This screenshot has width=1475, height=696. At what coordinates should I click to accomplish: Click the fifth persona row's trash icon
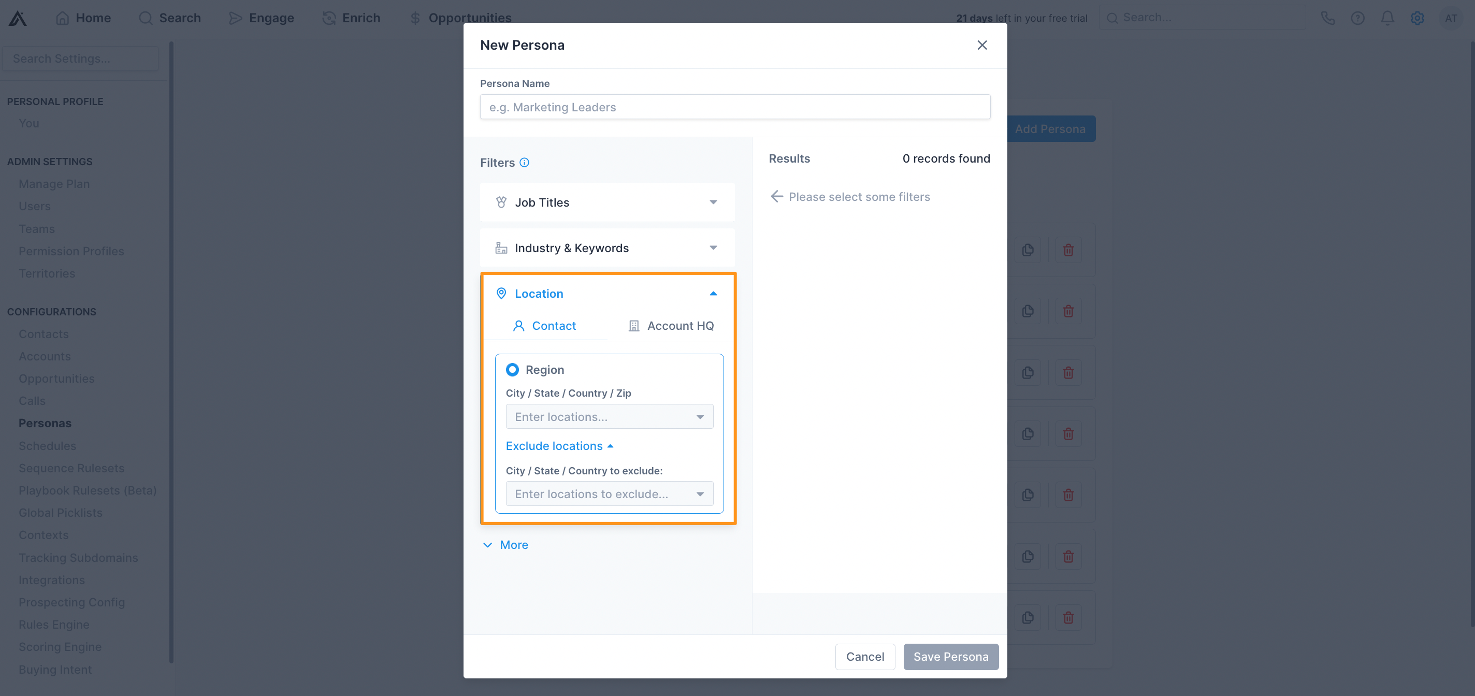point(1068,495)
